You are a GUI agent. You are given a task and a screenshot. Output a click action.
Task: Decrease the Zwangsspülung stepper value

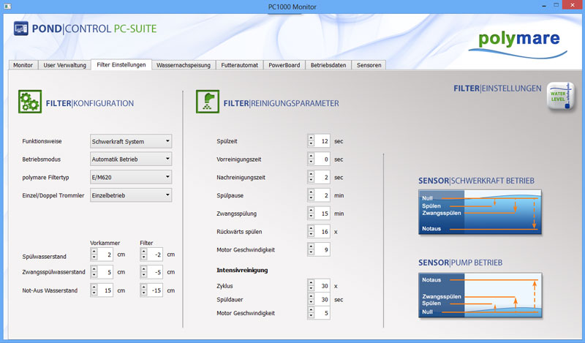pos(312,216)
